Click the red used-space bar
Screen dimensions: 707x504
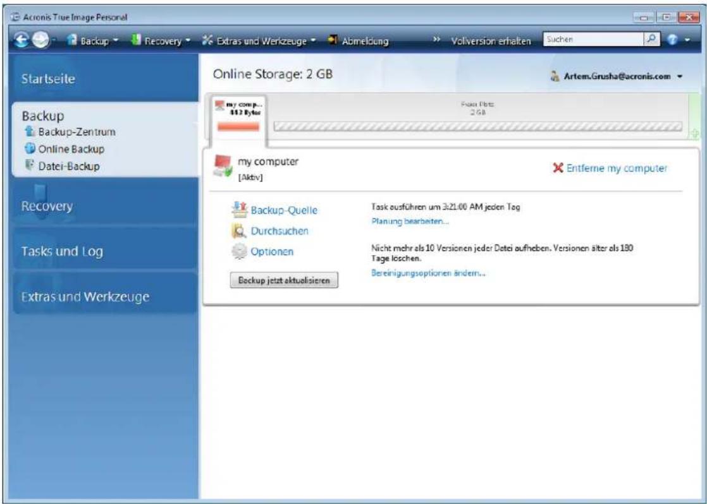pyautogui.click(x=238, y=127)
